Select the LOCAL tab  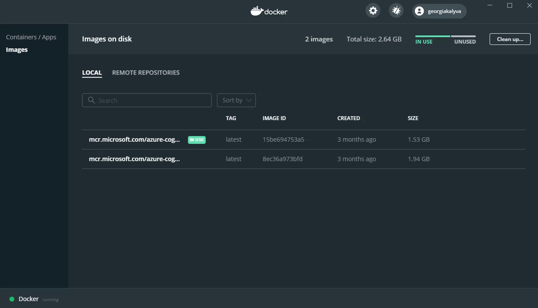[92, 72]
